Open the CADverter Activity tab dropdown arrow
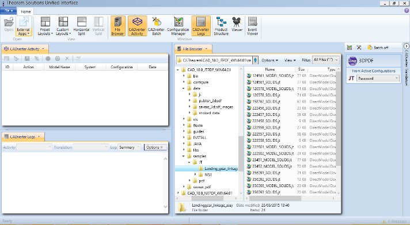The height and width of the screenshot is (225, 410). (x=43, y=49)
